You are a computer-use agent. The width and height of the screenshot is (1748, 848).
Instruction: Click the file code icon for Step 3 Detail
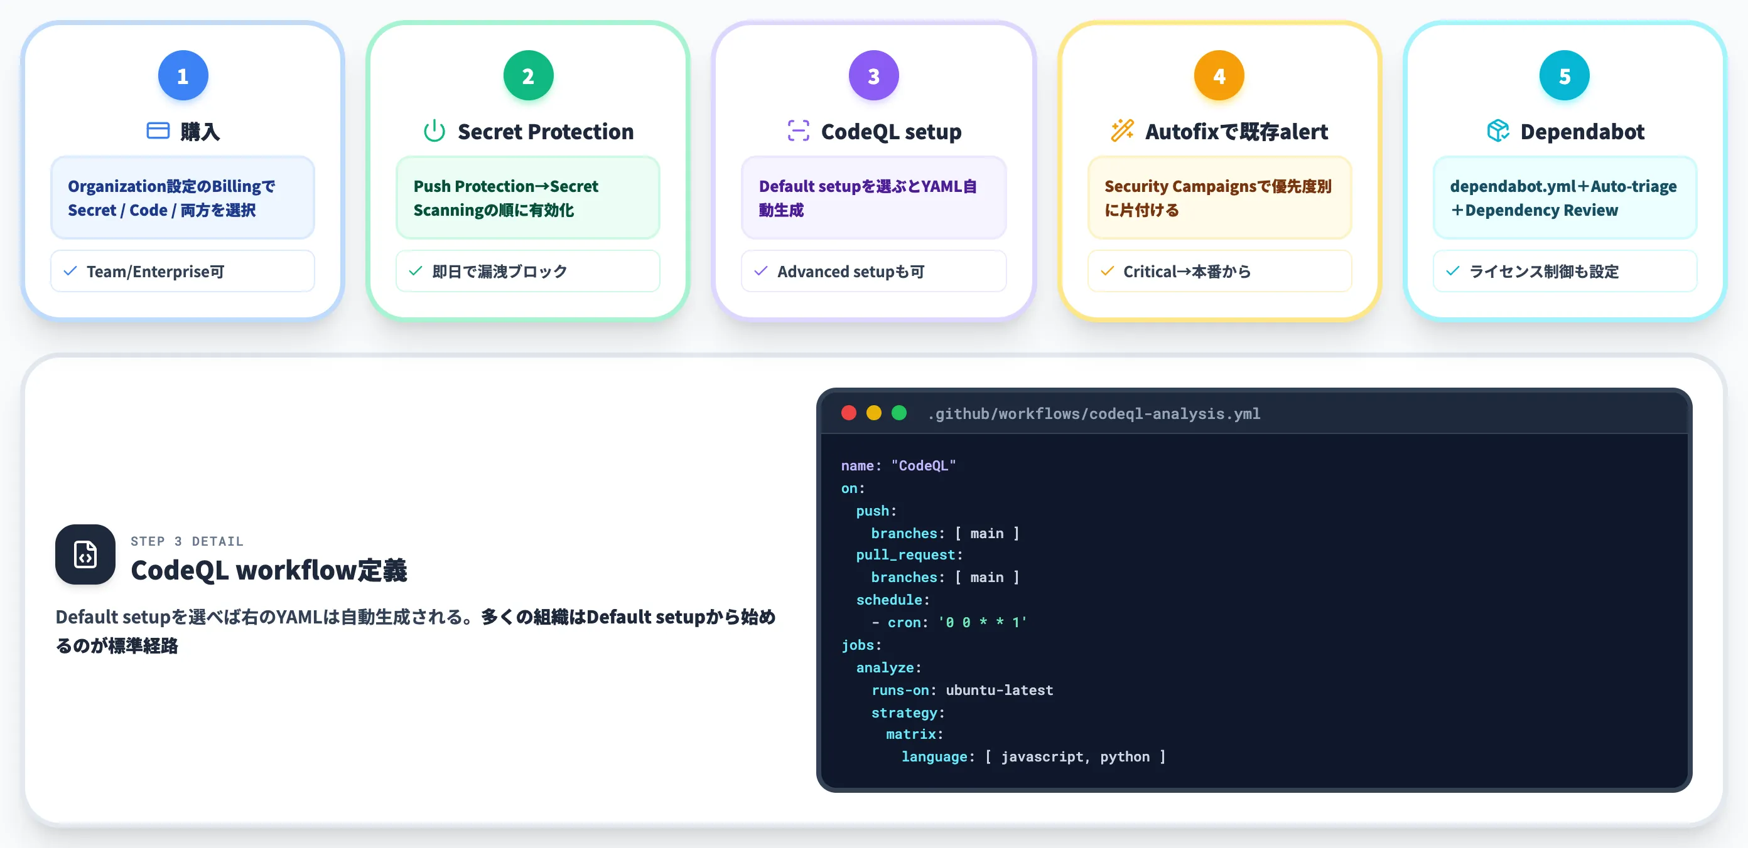[85, 554]
